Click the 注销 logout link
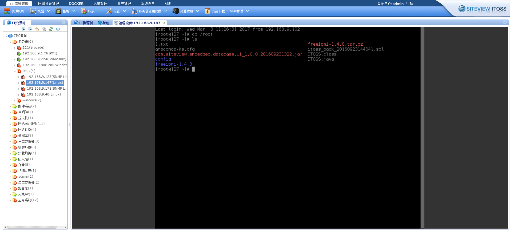 tap(410, 4)
